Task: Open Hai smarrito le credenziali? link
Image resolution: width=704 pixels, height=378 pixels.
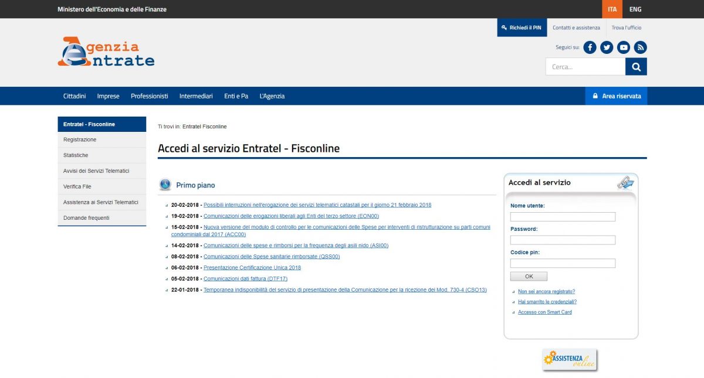Action: 547,302
